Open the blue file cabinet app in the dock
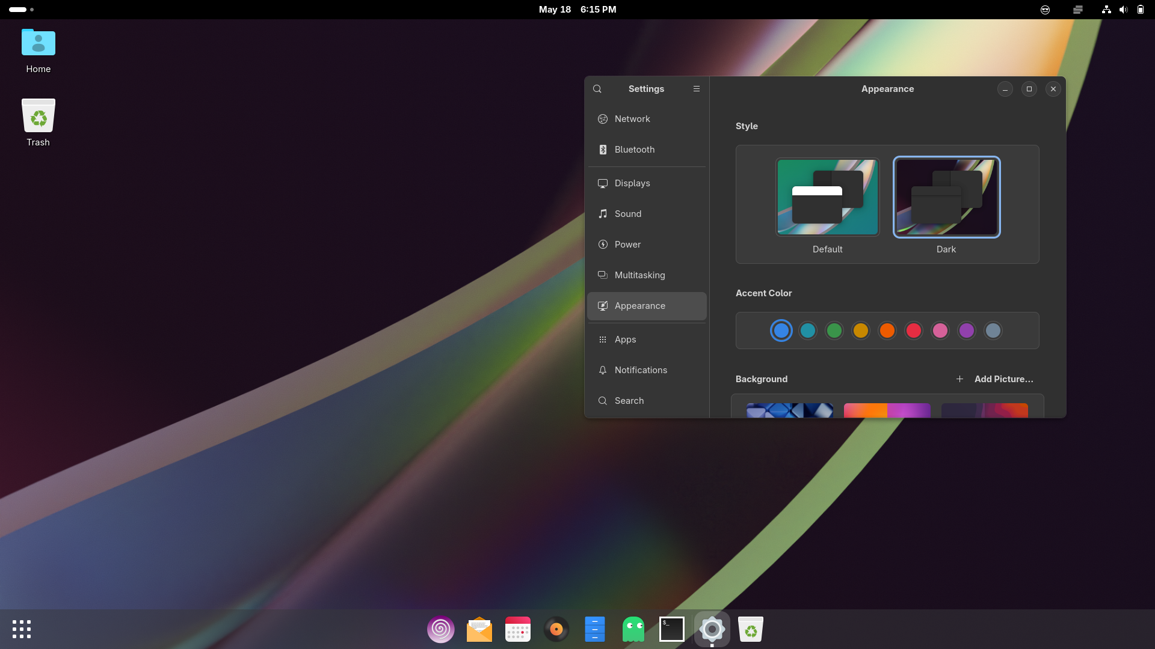The width and height of the screenshot is (1155, 649). pos(595,629)
